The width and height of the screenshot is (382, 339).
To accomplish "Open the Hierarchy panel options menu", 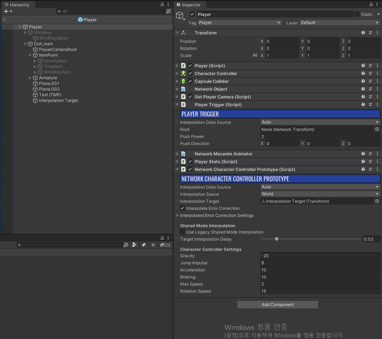I will [x=168, y=4].
